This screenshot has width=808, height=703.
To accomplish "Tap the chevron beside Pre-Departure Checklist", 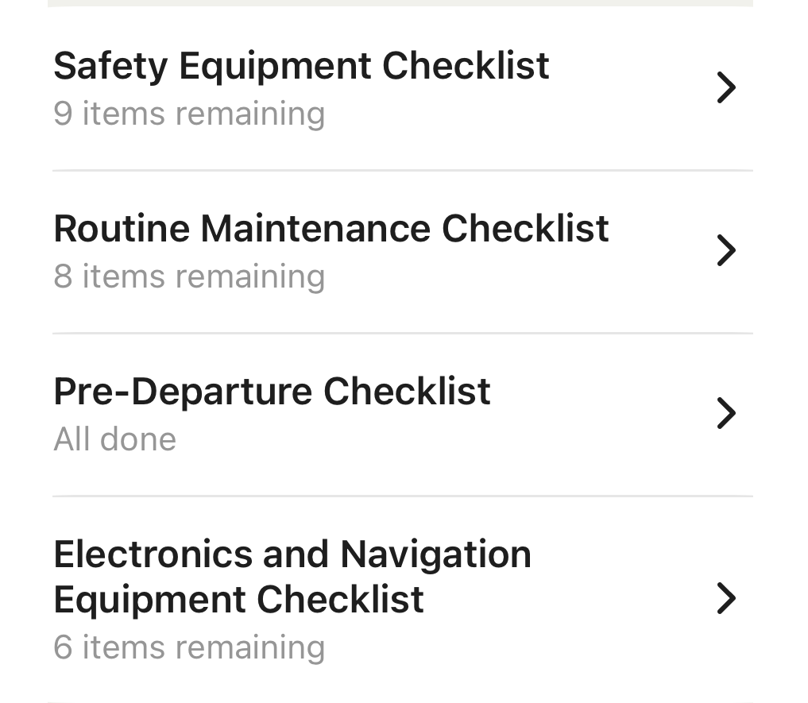I will [x=726, y=413].
